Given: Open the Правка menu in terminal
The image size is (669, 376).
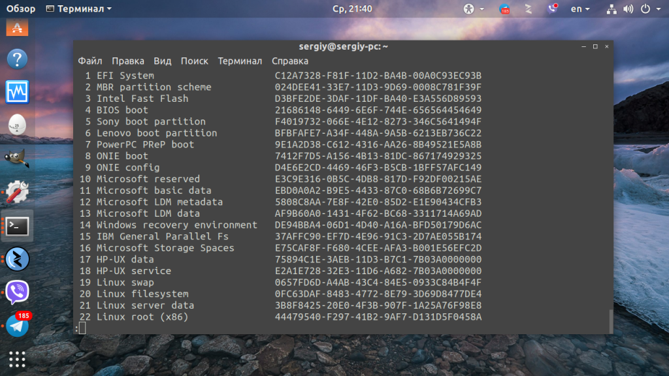Looking at the screenshot, I should coord(128,61).
